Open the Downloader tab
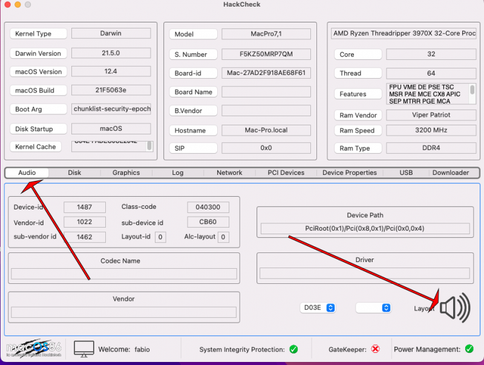Viewport: 484px width, 365px height. pos(450,173)
